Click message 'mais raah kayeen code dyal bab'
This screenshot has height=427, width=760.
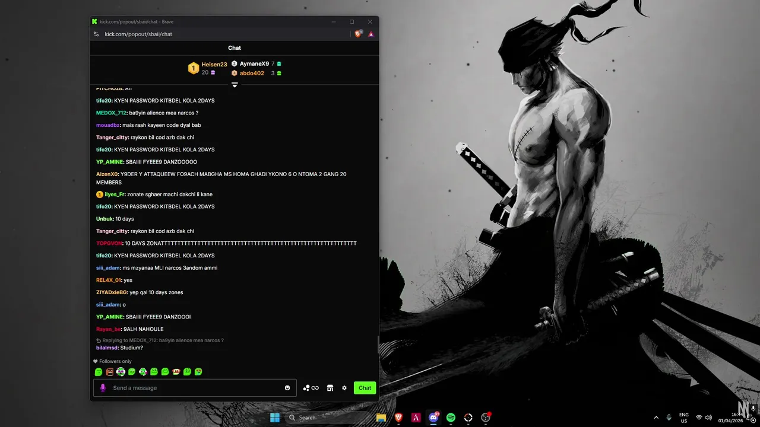point(161,125)
